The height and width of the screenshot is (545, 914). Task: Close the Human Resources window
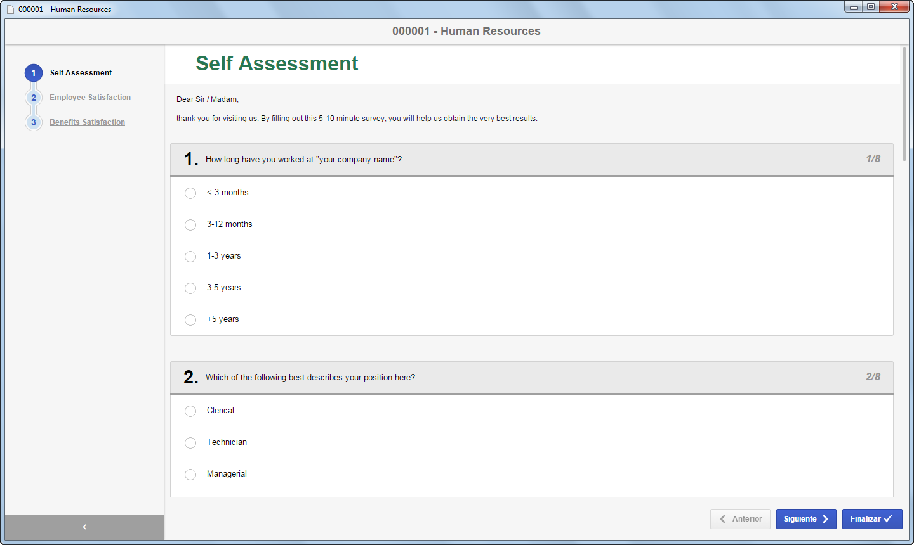(895, 6)
